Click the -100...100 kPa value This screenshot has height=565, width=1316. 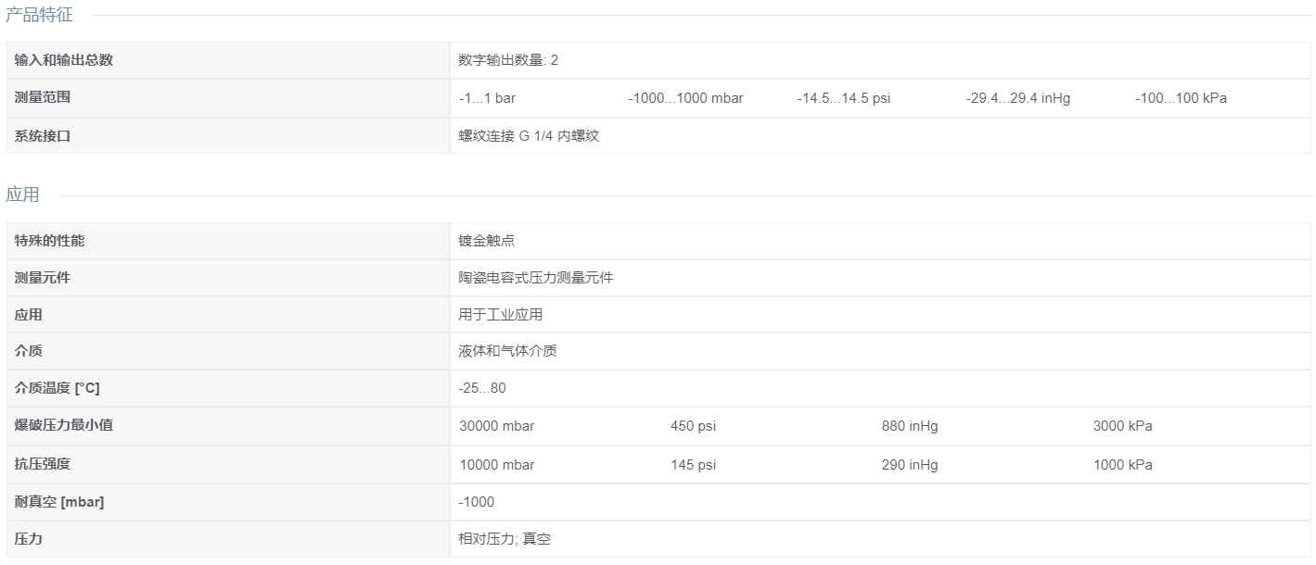(x=1181, y=98)
